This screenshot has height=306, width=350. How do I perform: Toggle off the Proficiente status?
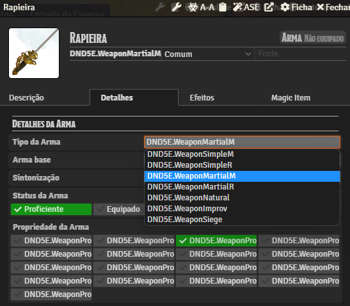pyautogui.click(x=51, y=209)
